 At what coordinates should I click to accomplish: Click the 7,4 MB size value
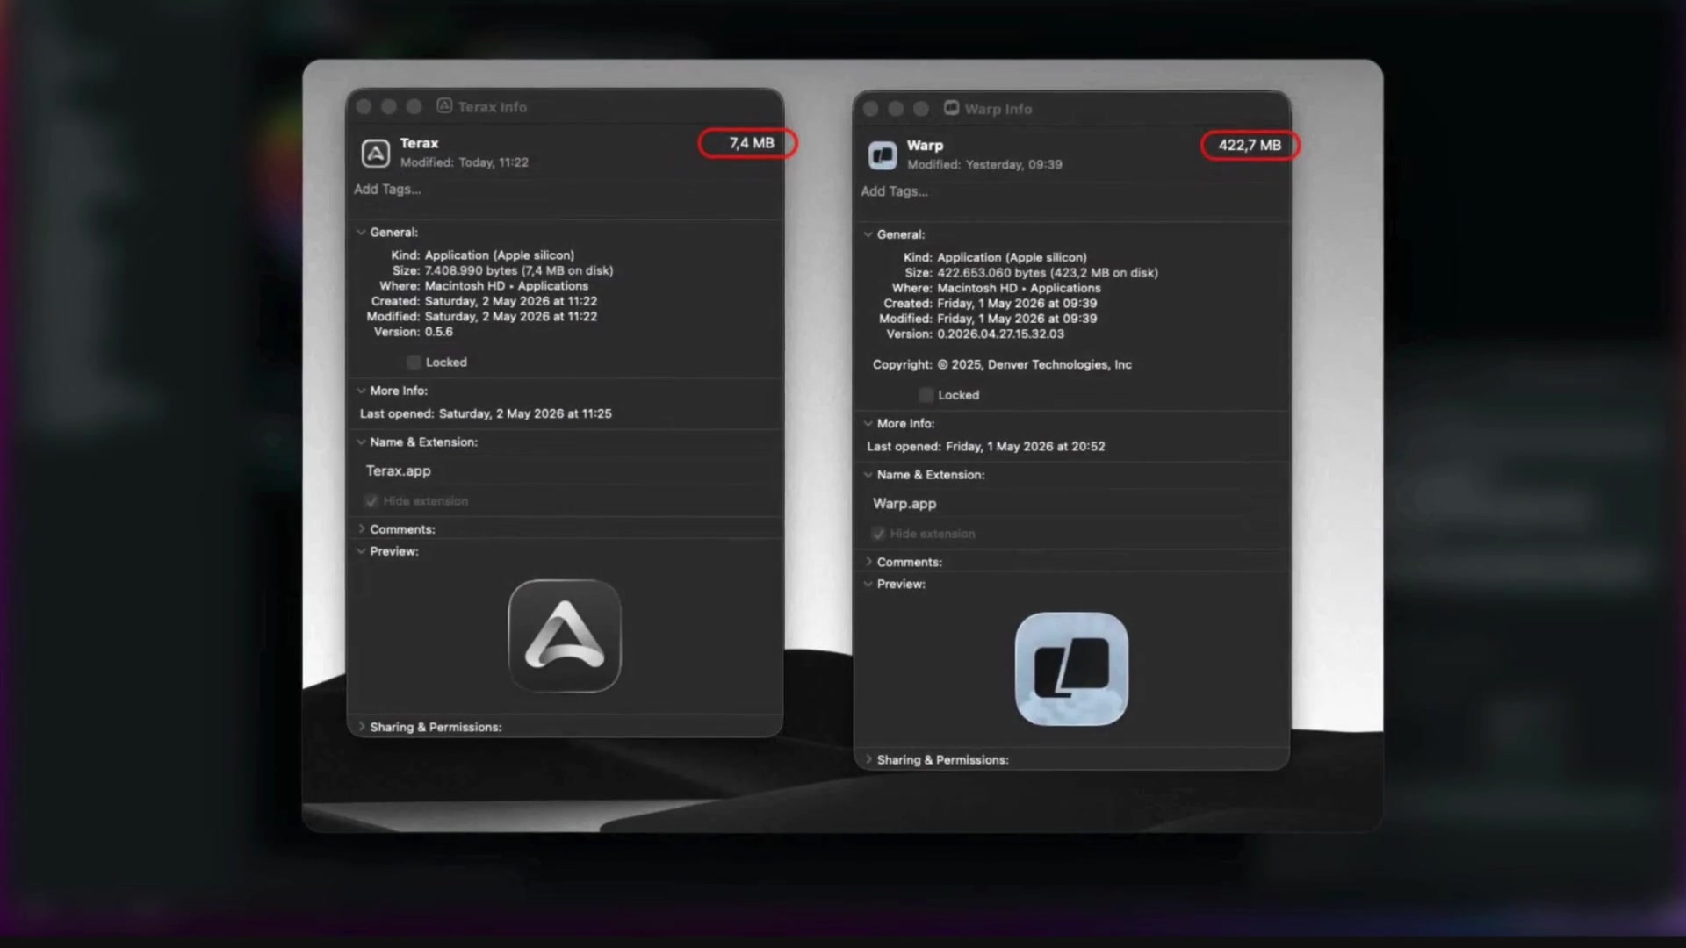coord(752,143)
